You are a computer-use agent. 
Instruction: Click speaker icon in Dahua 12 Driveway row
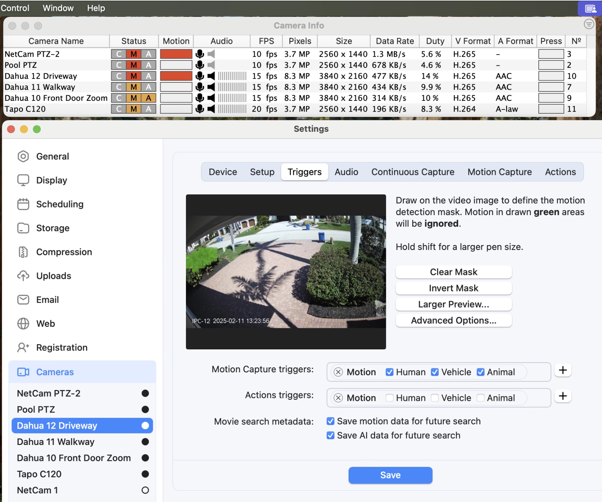pos(211,76)
